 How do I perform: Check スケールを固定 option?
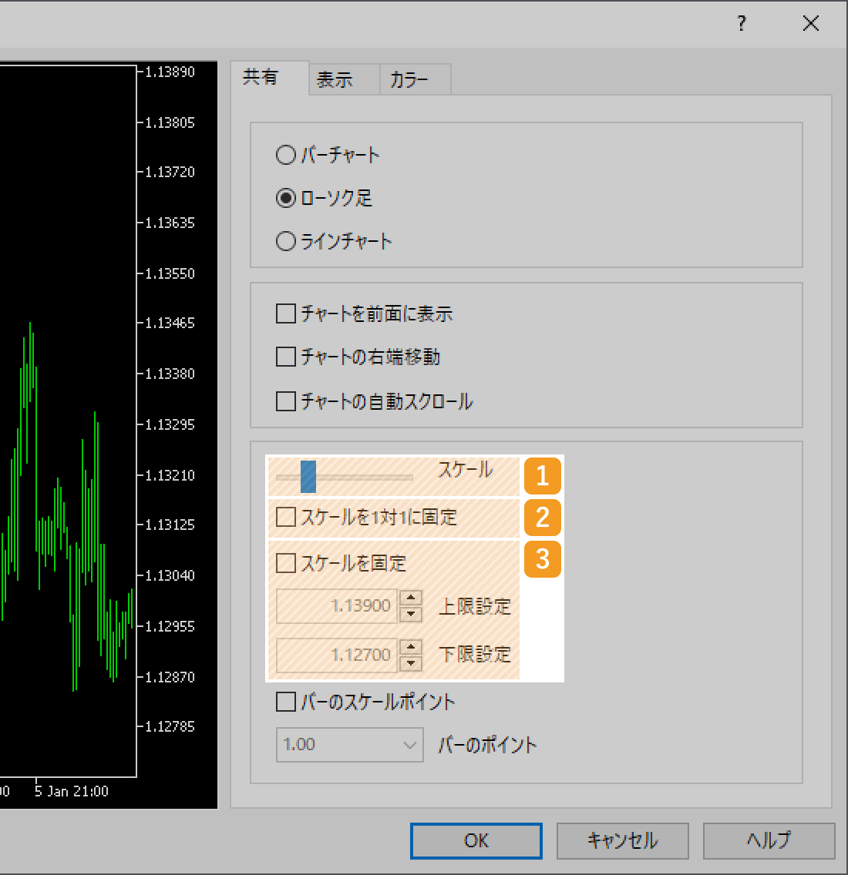(x=286, y=563)
